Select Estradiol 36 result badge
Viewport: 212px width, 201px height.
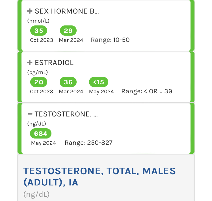coord(68,82)
